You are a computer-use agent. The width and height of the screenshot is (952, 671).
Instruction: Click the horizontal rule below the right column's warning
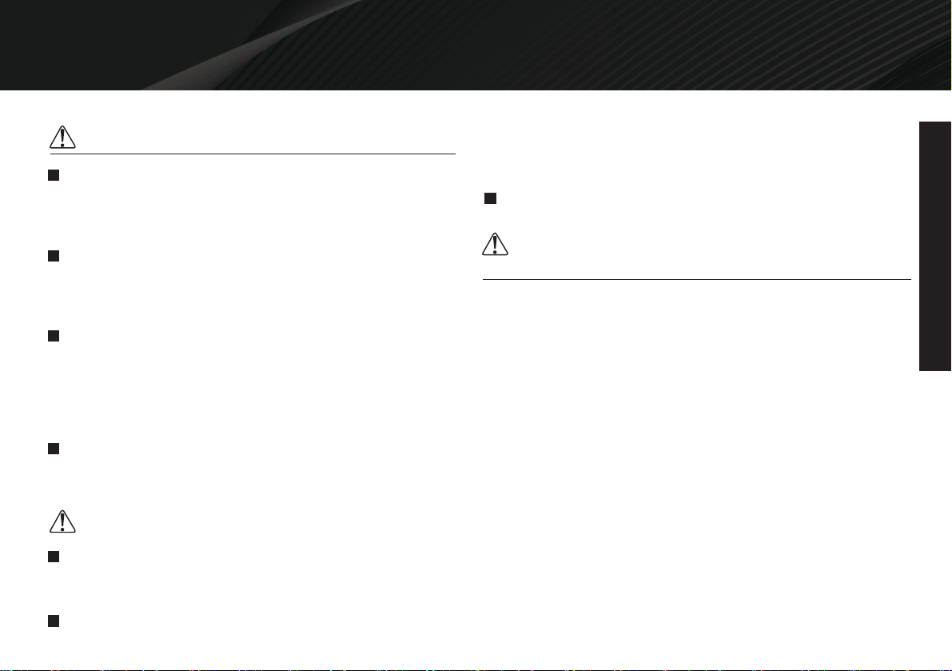697,279
